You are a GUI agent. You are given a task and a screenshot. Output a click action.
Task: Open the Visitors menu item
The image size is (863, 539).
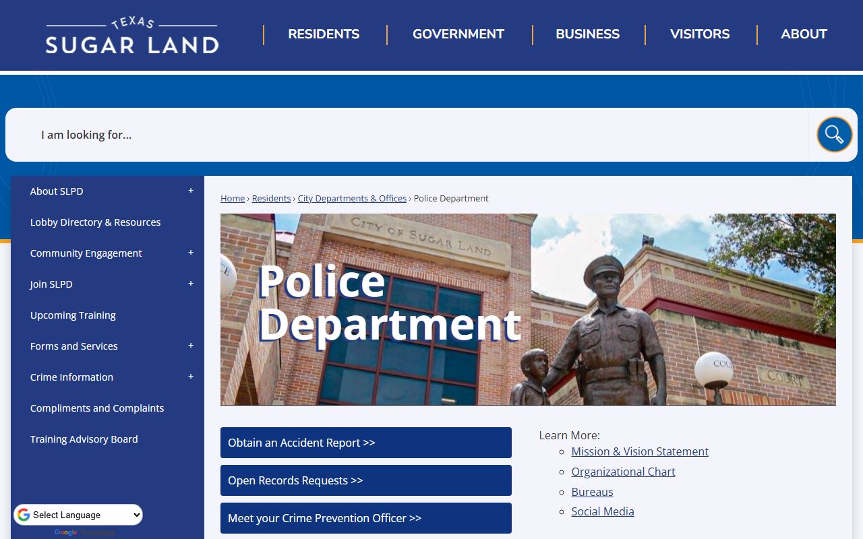[x=700, y=34]
